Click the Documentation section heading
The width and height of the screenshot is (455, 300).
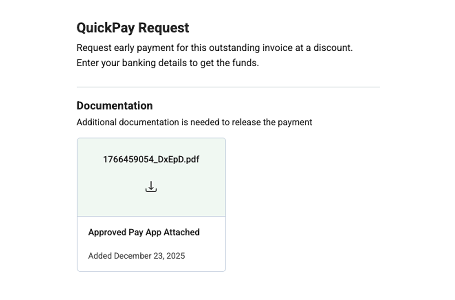coord(114,106)
